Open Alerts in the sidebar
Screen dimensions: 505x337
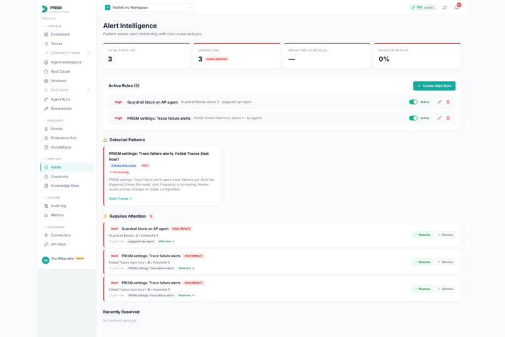[67, 167]
